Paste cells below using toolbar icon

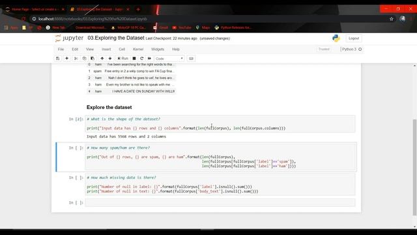93,58
